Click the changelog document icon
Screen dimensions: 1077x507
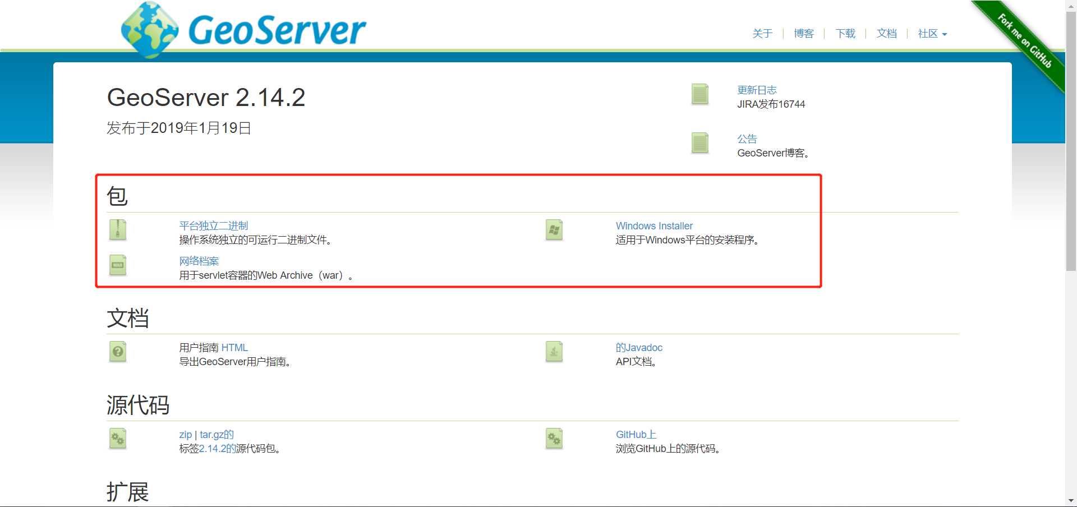700,94
